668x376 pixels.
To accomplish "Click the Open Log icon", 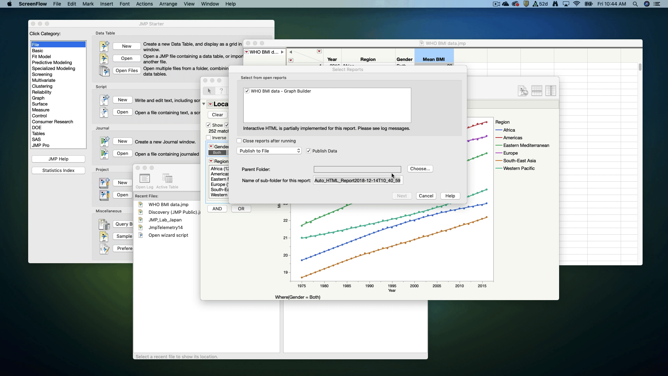I will click(144, 179).
